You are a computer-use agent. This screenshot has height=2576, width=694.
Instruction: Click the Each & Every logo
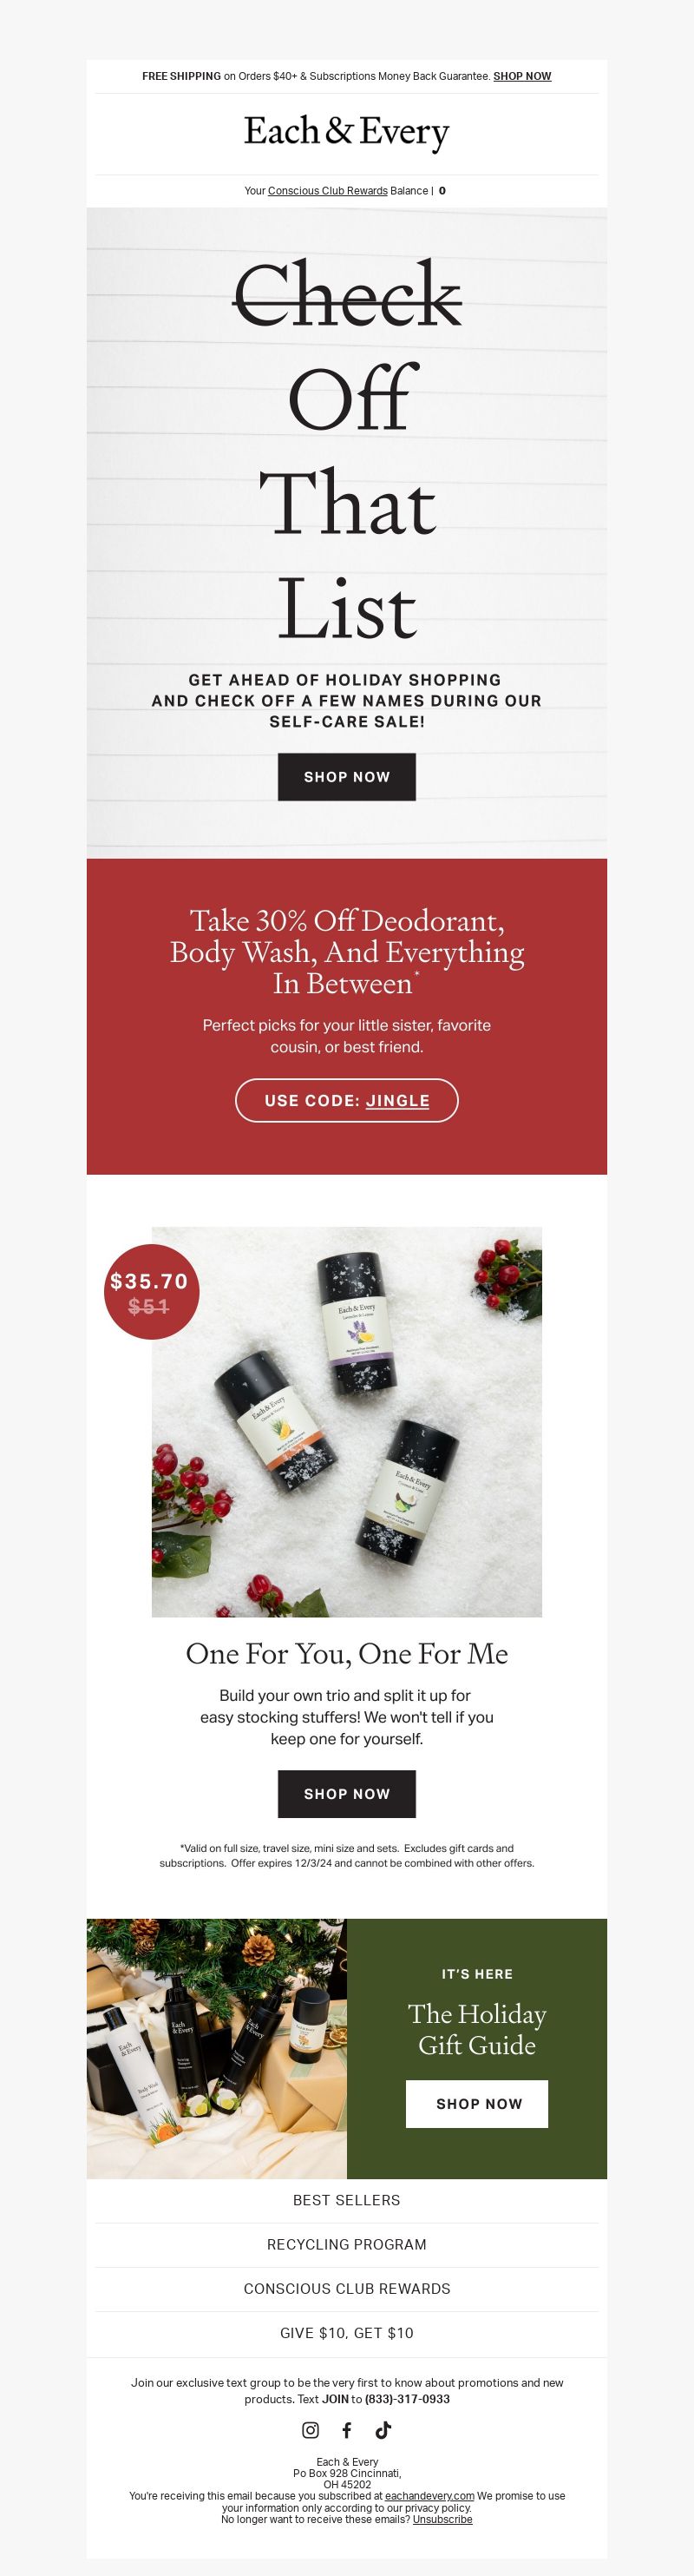coord(346,133)
